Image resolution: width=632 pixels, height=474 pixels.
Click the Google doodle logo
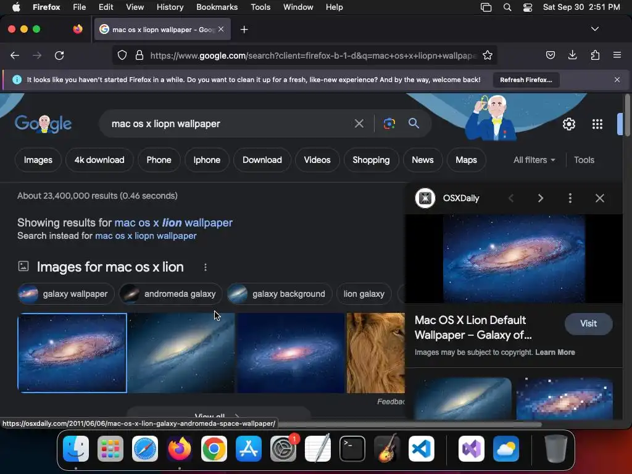point(43,123)
